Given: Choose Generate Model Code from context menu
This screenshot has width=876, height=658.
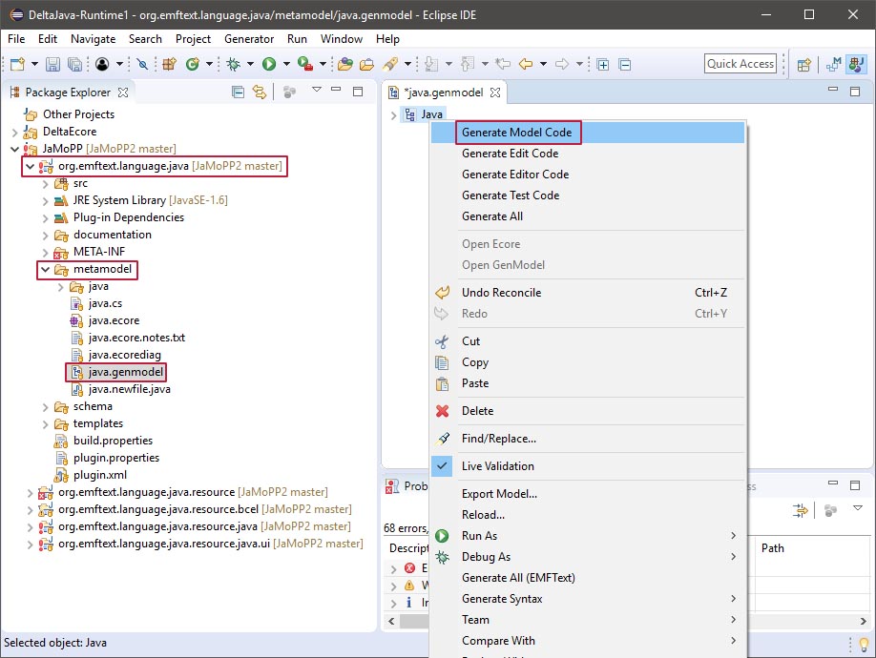Looking at the screenshot, I should click(x=516, y=133).
